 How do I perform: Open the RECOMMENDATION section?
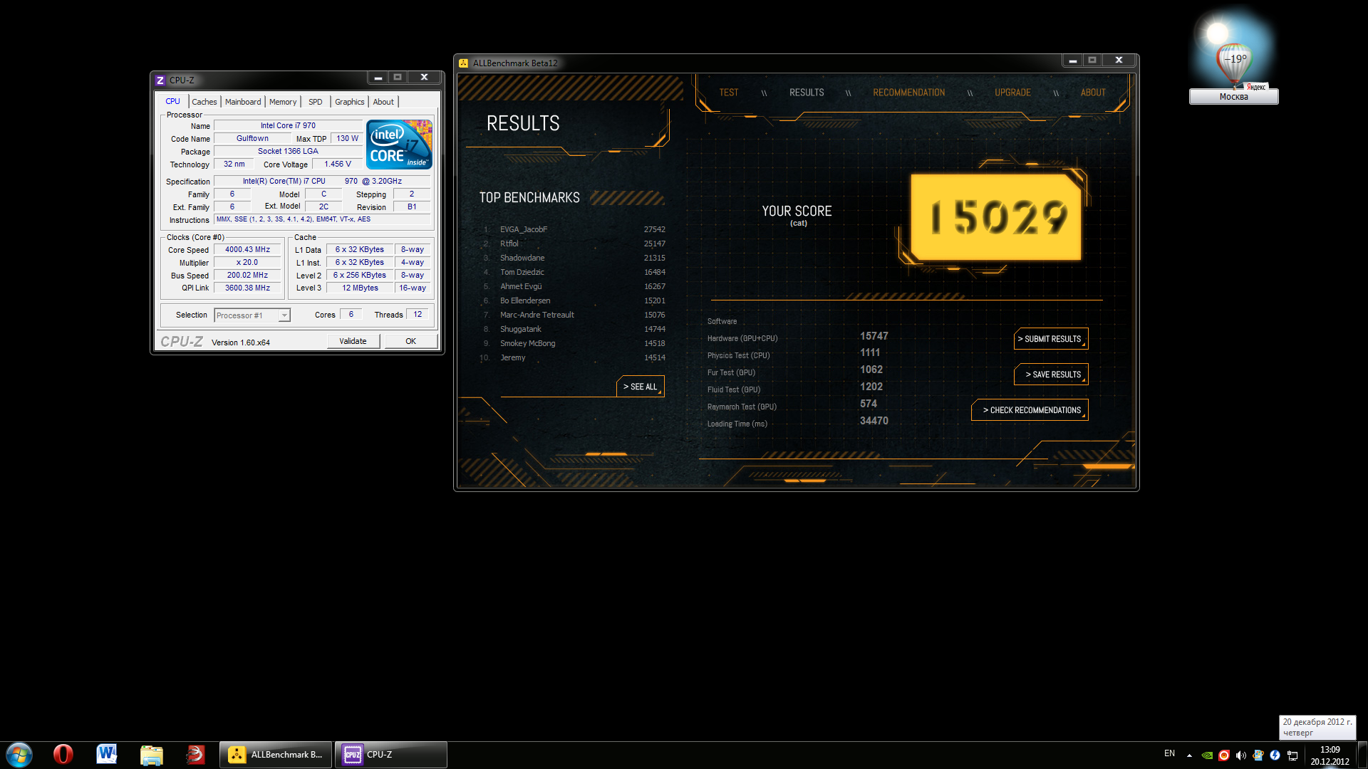coord(909,93)
